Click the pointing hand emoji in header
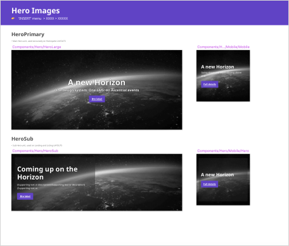Screen dimensions: 289x246 [x=13, y=18]
